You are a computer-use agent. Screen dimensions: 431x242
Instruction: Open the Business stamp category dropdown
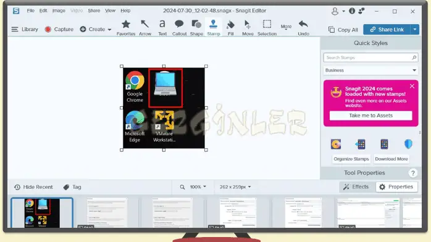pyautogui.click(x=371, y=70)
